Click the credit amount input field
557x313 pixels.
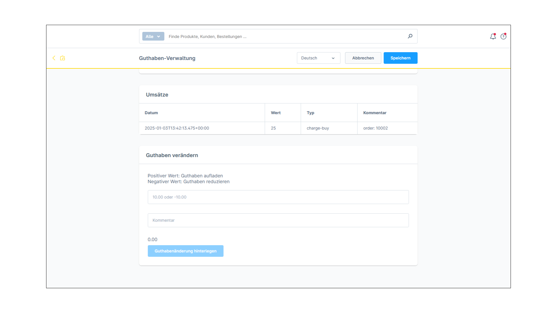(x=278, y=197)
